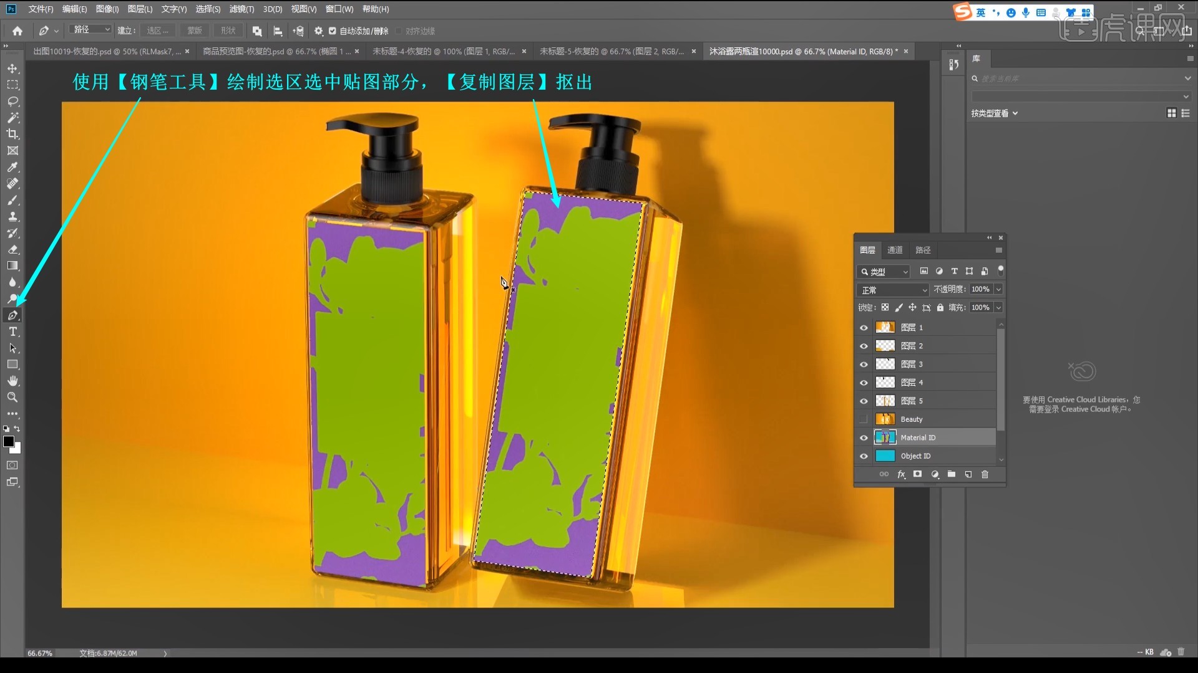Viewport: 1198px width, 673px height.
Task: Open the pen mode dropdown (路径)
Action: coord(91,30)
